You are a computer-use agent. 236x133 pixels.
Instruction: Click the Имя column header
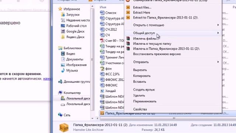103,7
